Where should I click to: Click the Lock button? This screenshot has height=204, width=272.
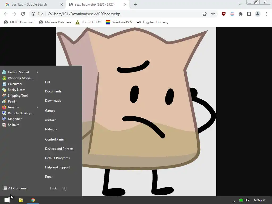tap(53, 188)
